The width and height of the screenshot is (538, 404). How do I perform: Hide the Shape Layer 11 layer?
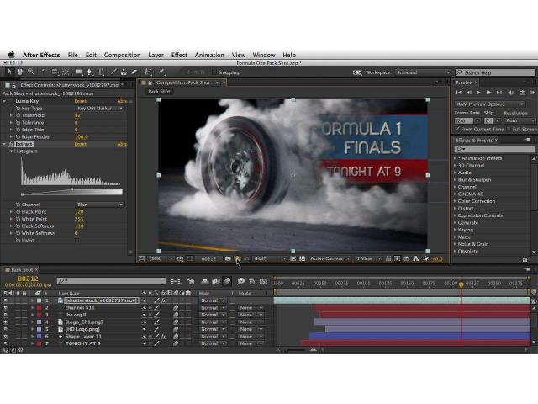pos(5,337)
